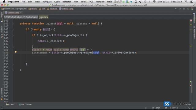Image resolution: width=196 pixels, height=110 pixels.
Task: Open the Refactor menu
Action: 67,2
